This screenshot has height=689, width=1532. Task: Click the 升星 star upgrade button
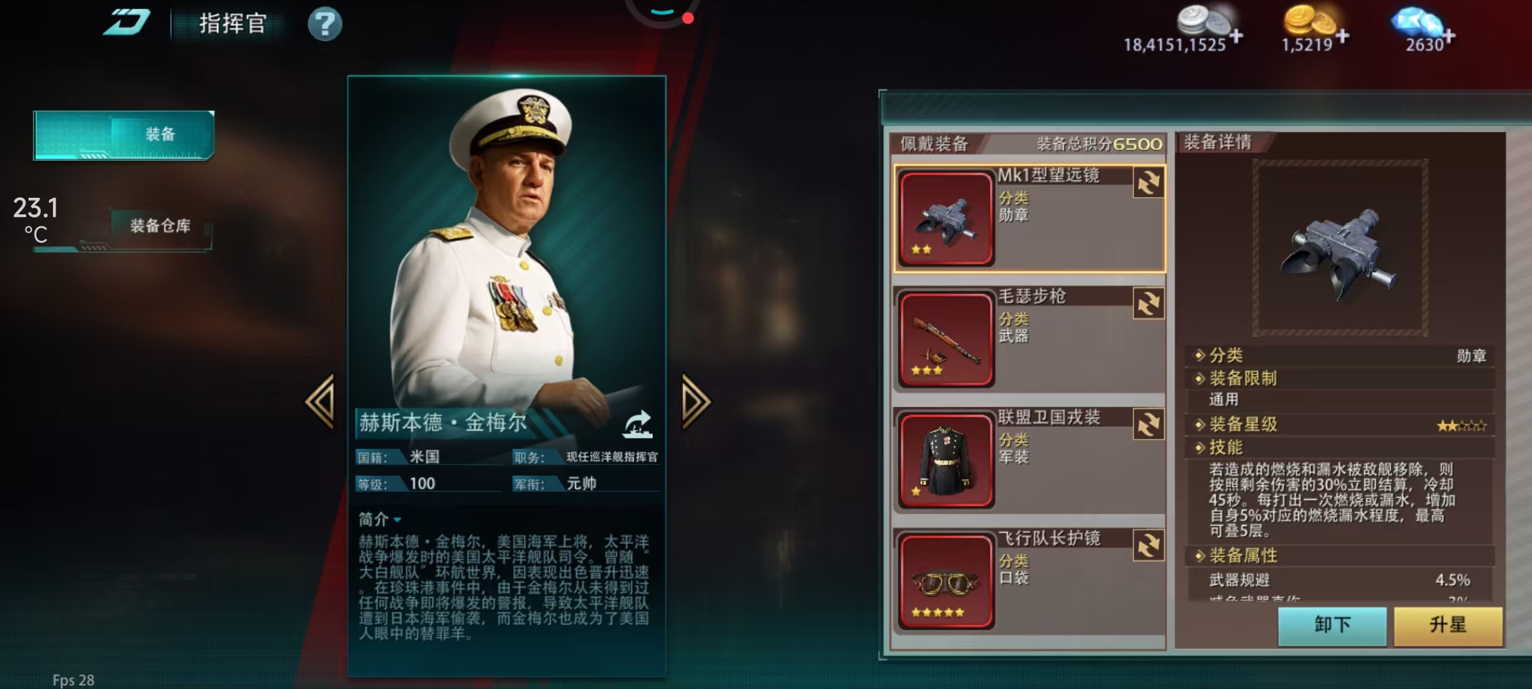click(x=1448, y=625)
